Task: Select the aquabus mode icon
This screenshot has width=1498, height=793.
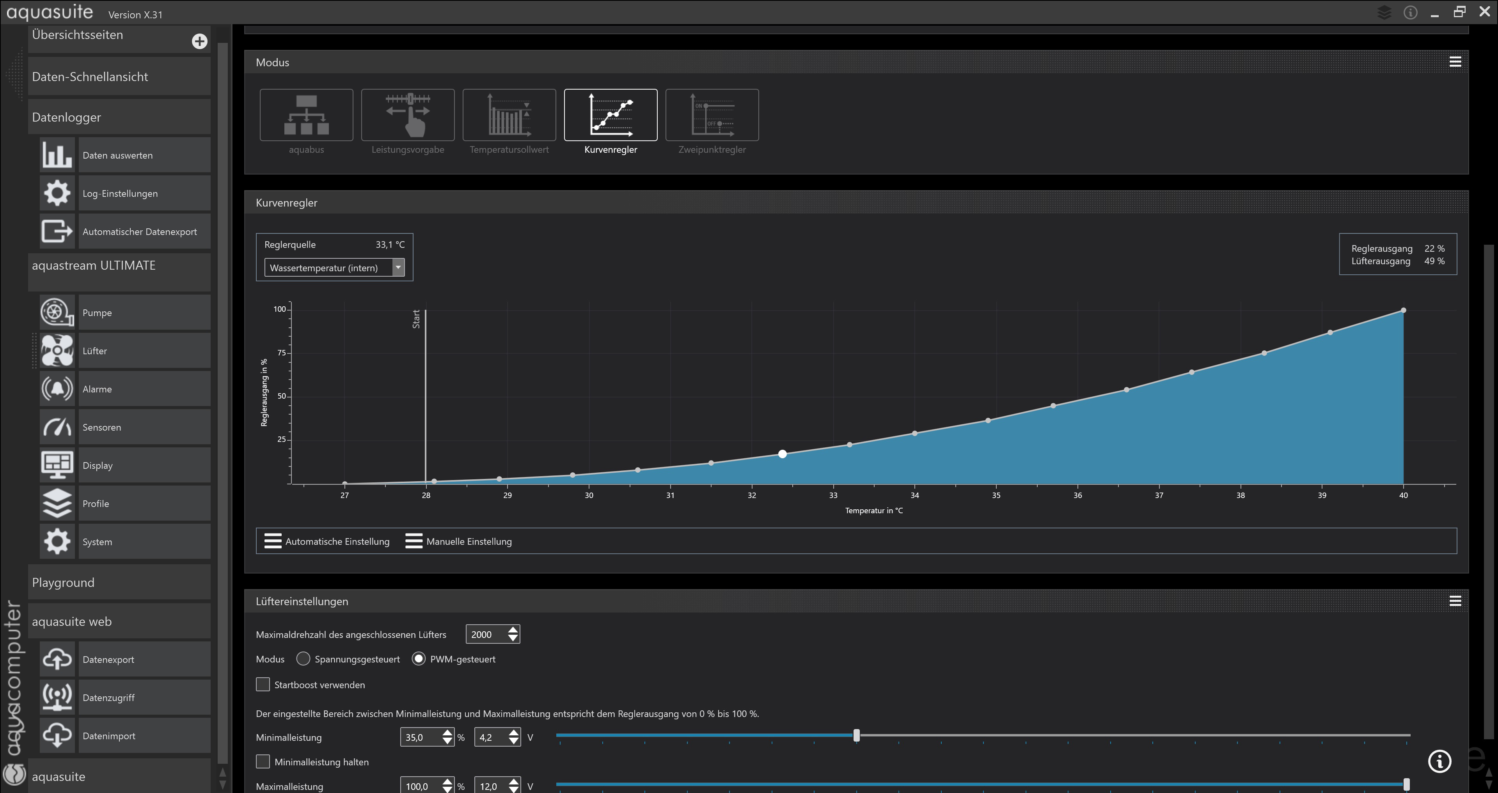Action: (x=307, y=115)
